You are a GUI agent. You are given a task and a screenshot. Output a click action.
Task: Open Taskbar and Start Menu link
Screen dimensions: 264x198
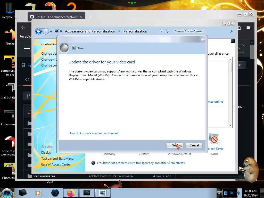57,159
